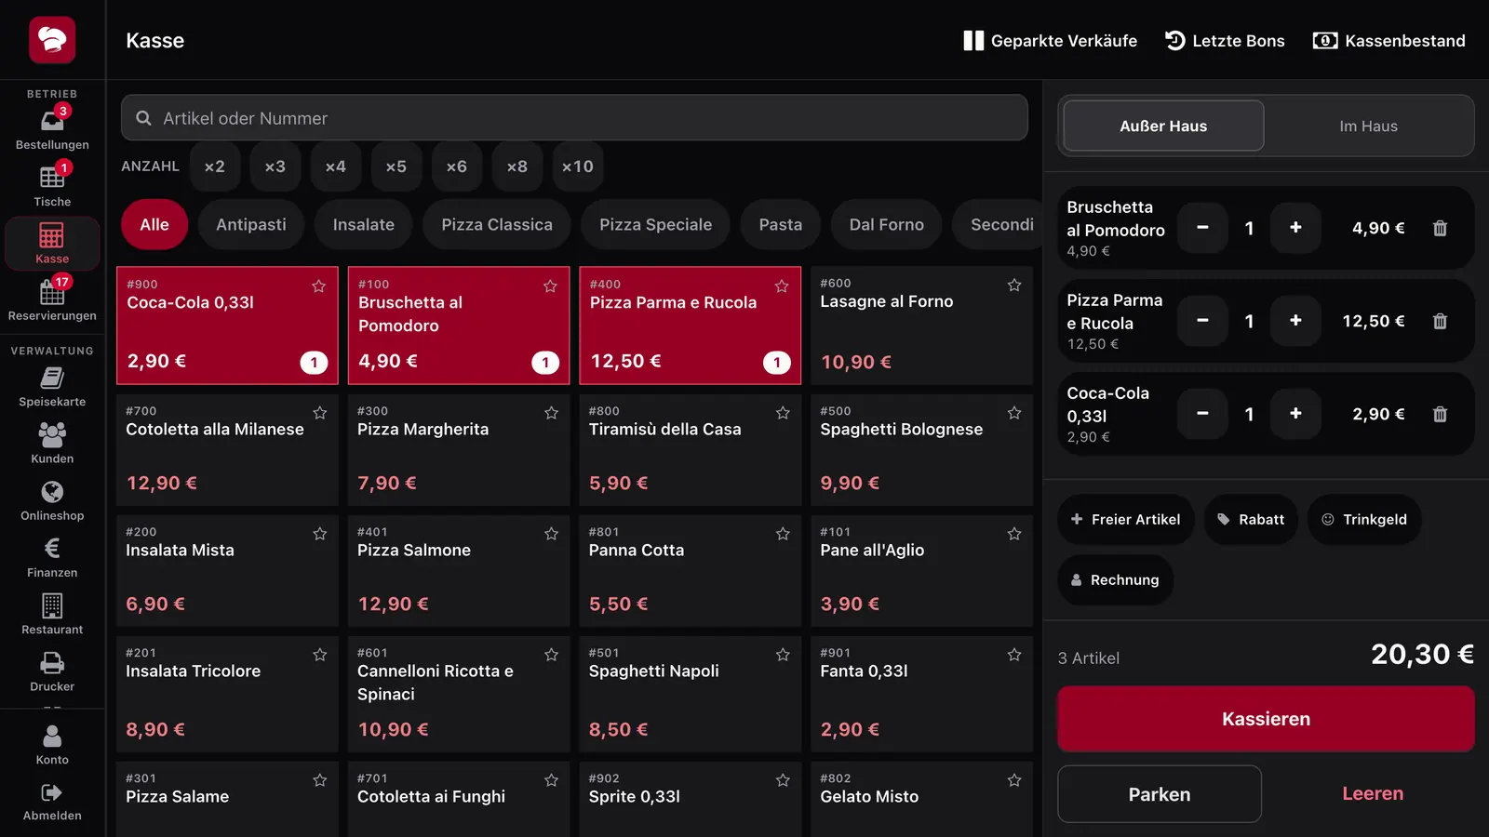Image resolution: width=1489 pixels, height=837 pixels.
Task: Increase Bruschetta al Pomodoro quantity
Action: (1295, 228)
